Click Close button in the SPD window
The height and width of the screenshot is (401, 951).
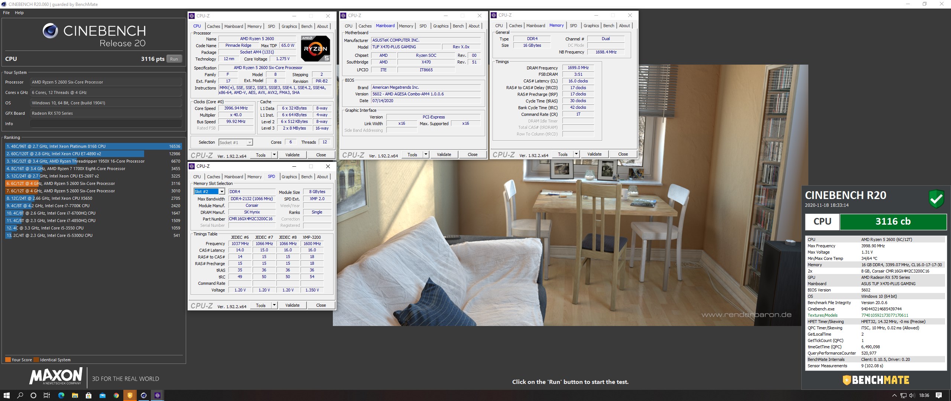321,305
